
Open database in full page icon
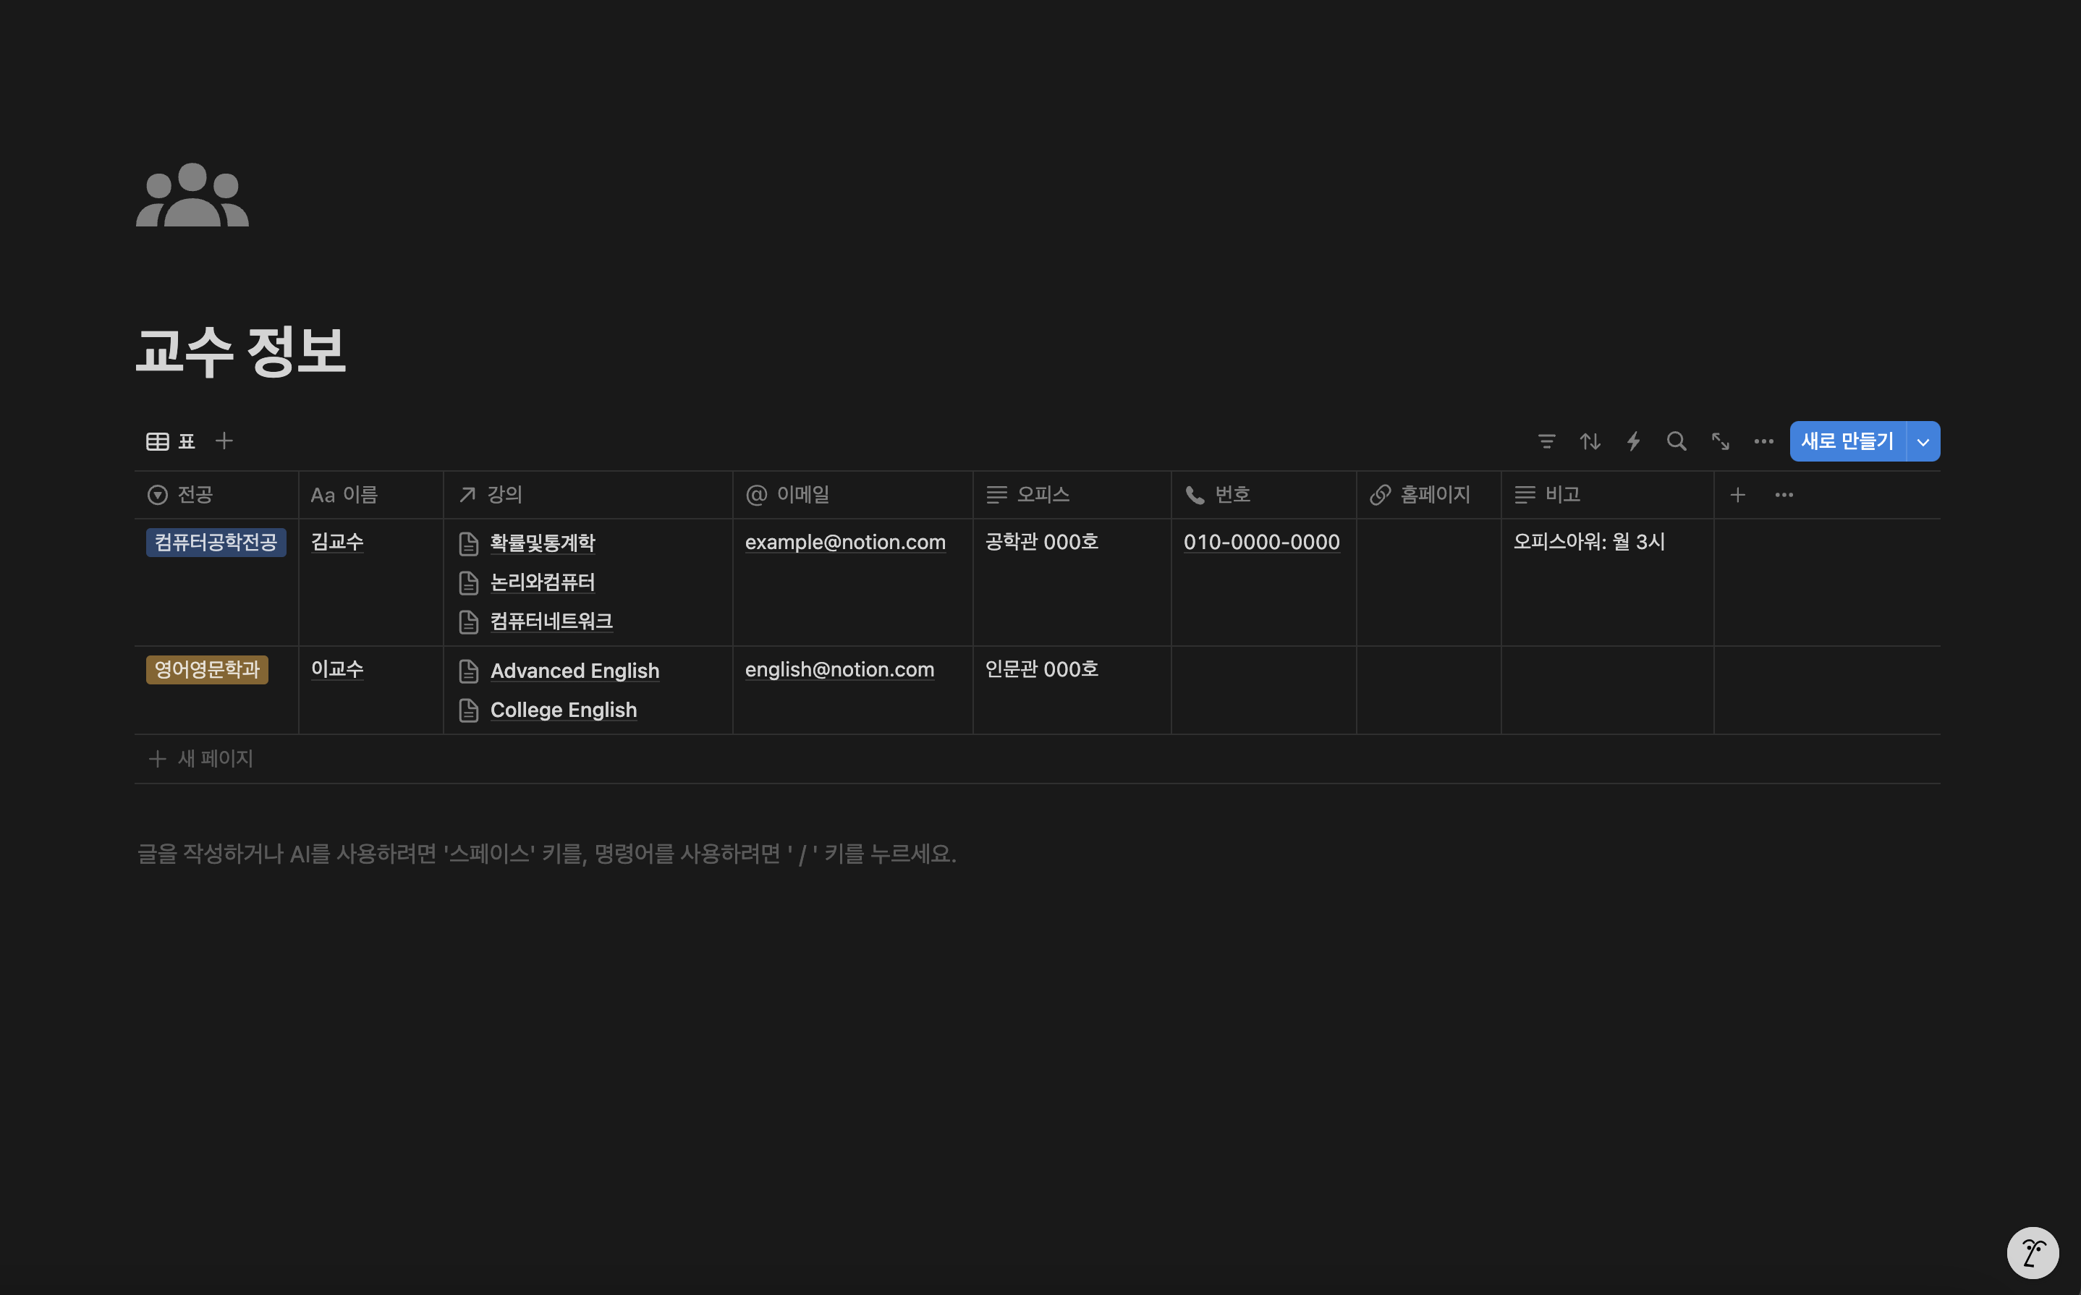point(1720,441)
